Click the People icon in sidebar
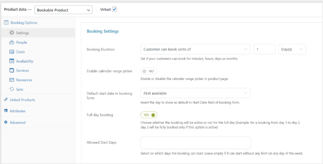Image resolution: width=323 pixels, height=164 pixels. [12, 42]
